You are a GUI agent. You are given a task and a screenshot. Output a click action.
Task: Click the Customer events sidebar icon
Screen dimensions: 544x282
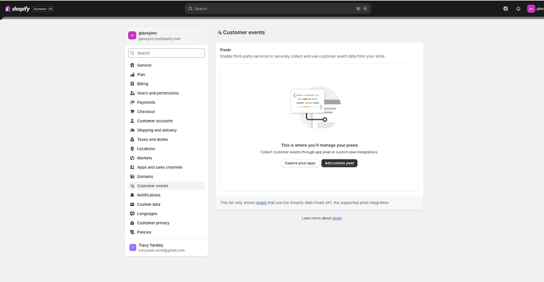132,186
